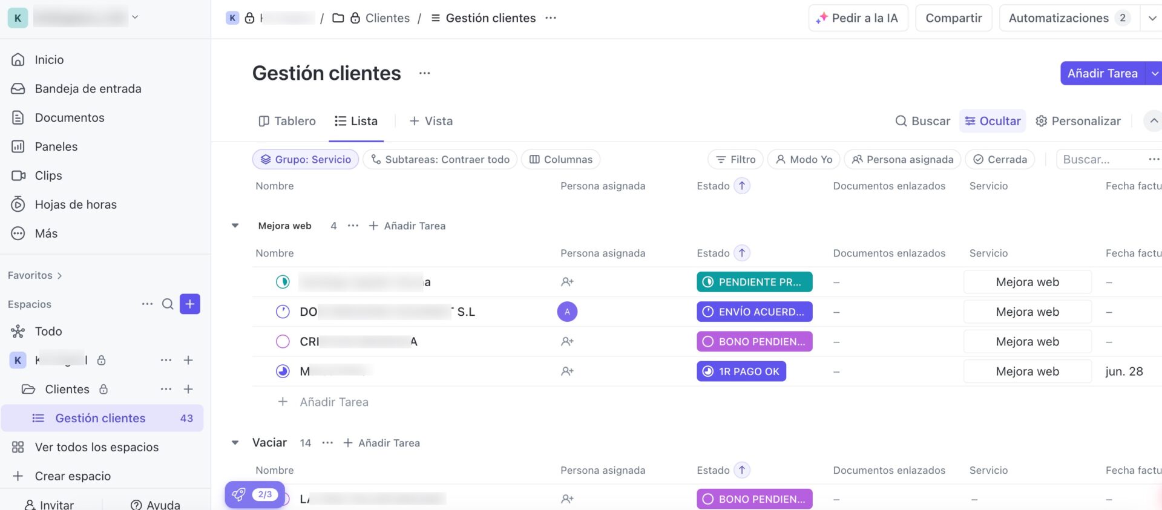Viewport: 1162px width, 510px height.
Task: Switch to Lista view tab
Action: pyautogui.click(x=356, y=121)
